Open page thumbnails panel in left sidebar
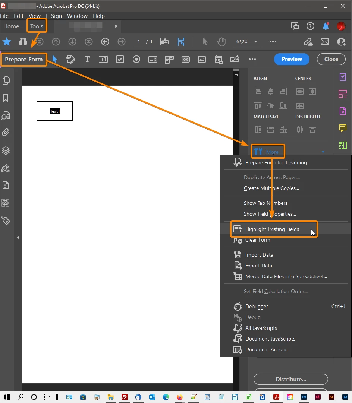The image size is (352, 403). 6,80
